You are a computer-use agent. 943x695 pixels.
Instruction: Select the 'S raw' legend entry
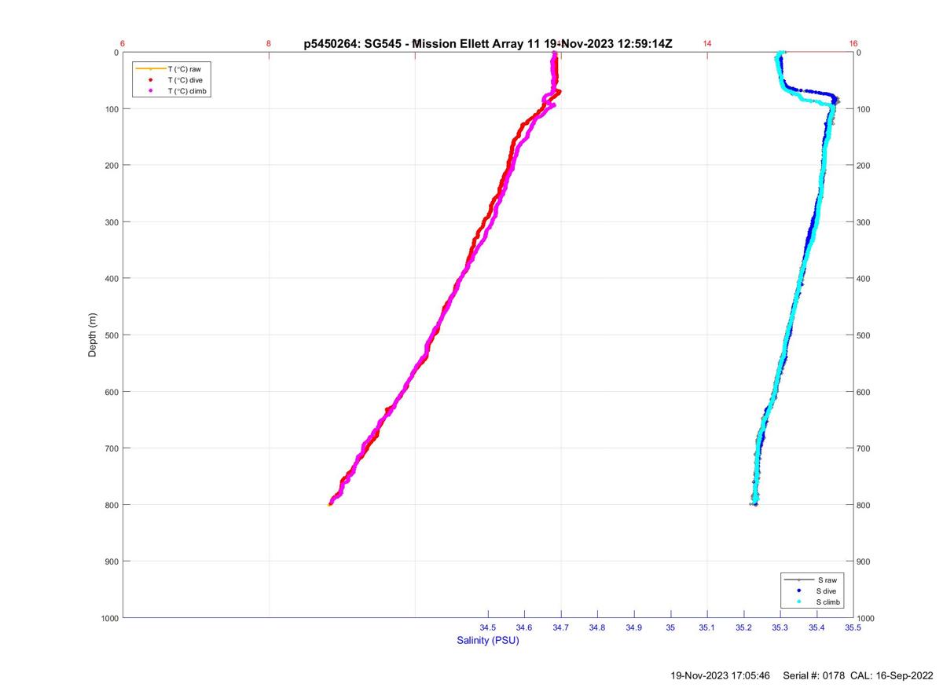coord(826,580)
